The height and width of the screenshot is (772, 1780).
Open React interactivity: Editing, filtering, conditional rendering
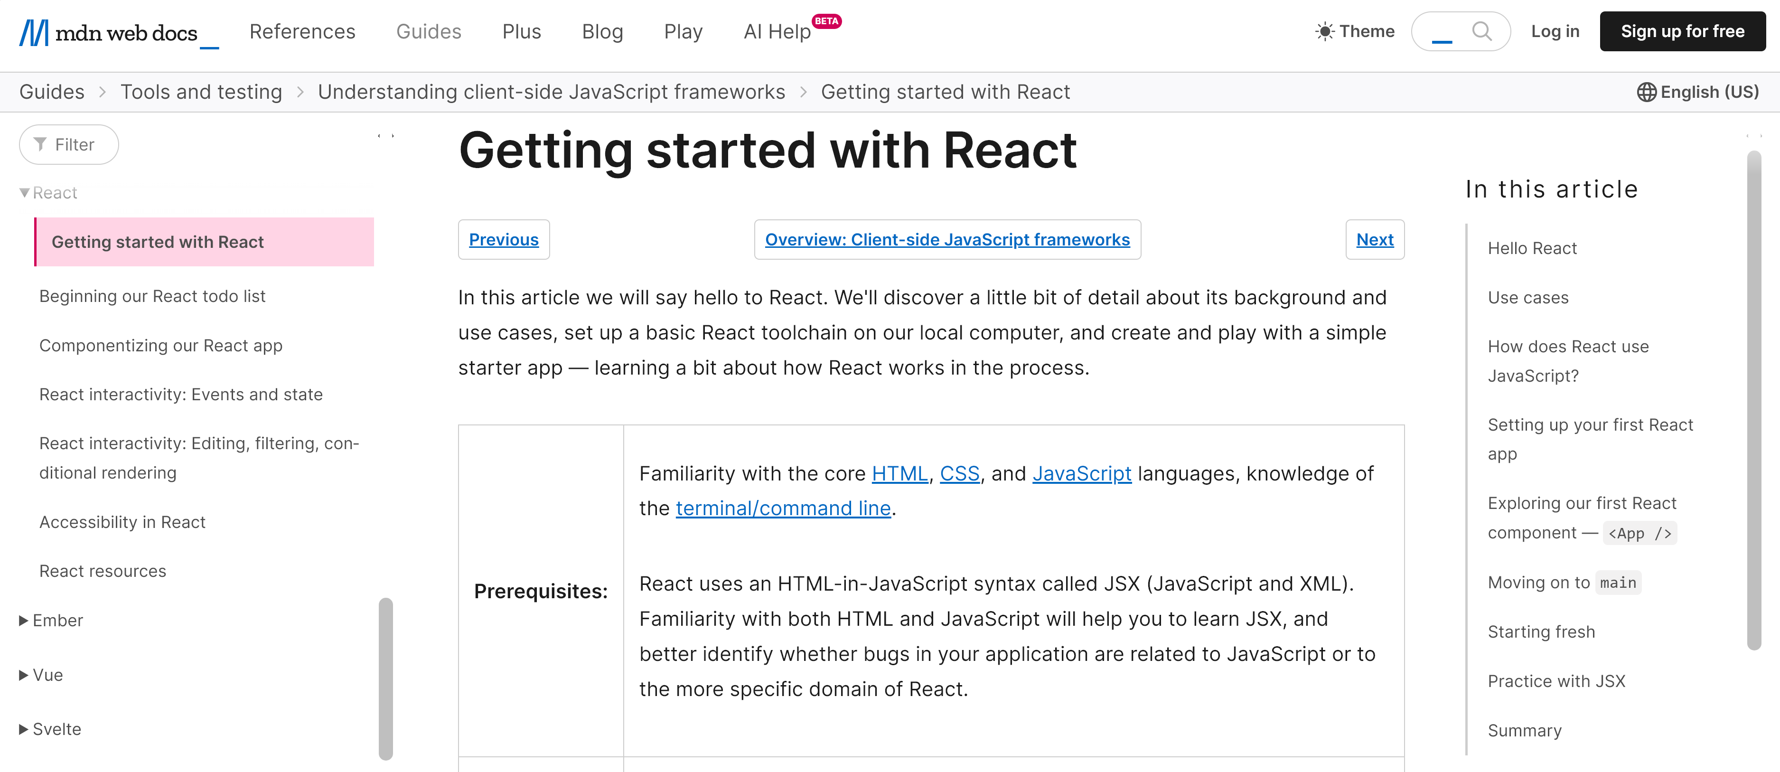199,458
